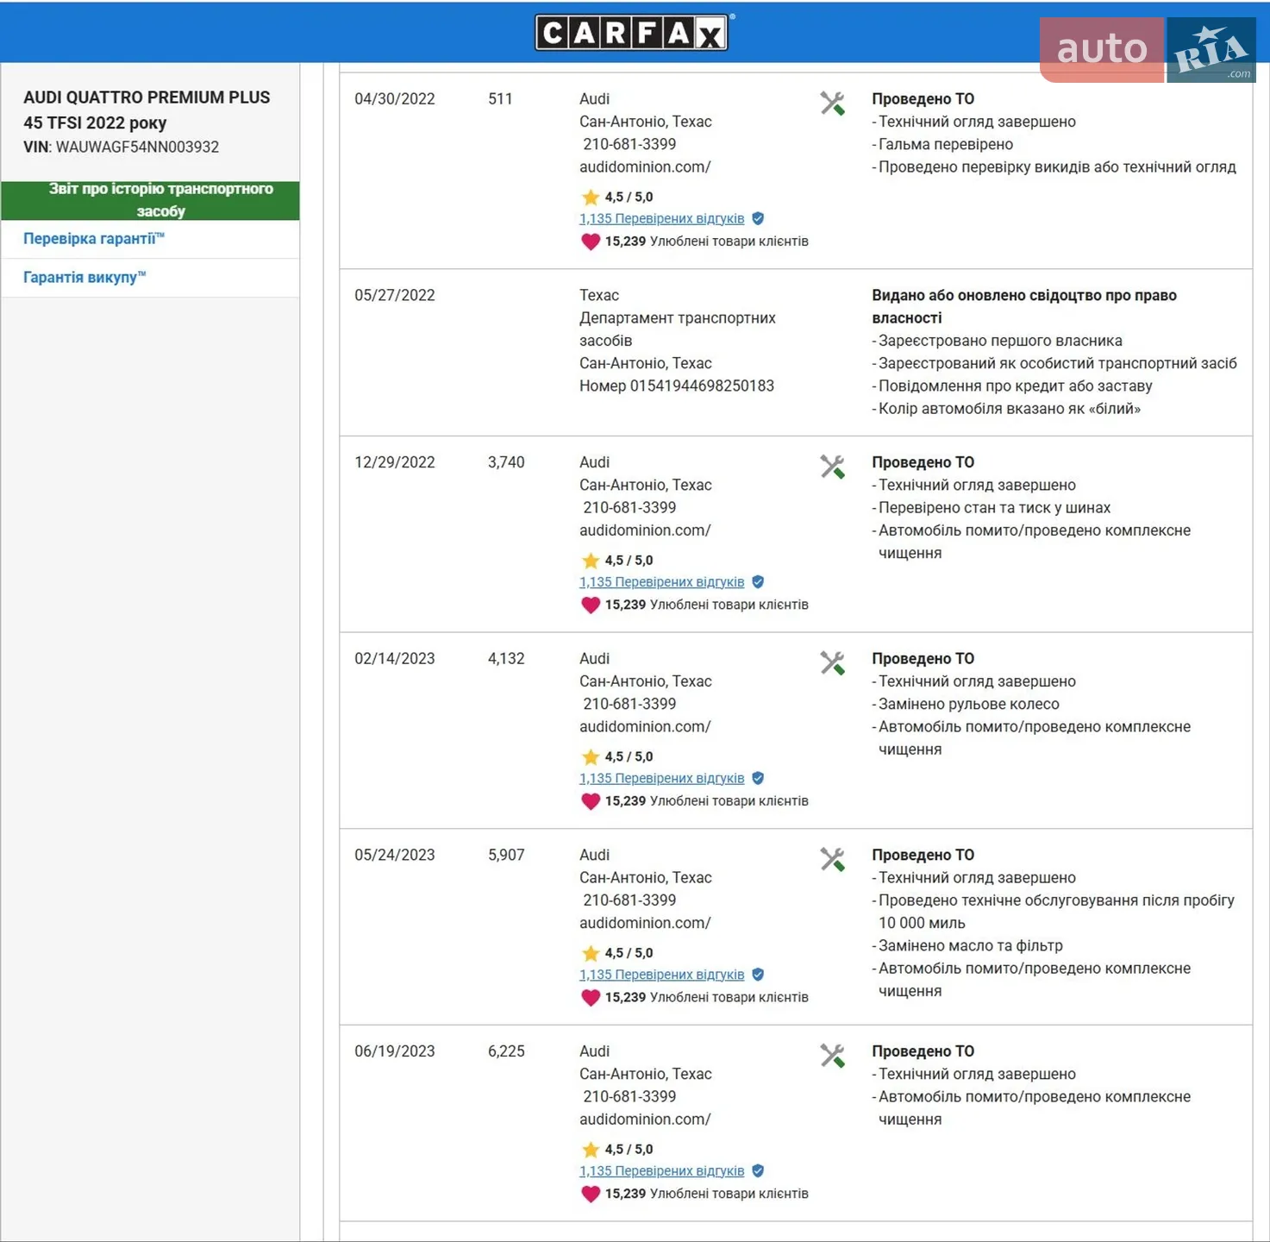Click mileage value 4,132
The height and width of the screenshot is (1242, 1270).
coord(506,659)
